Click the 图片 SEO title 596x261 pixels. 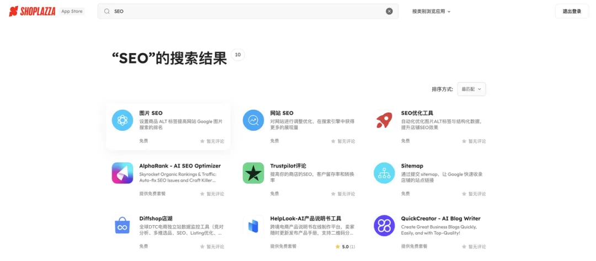click(151, 113)
